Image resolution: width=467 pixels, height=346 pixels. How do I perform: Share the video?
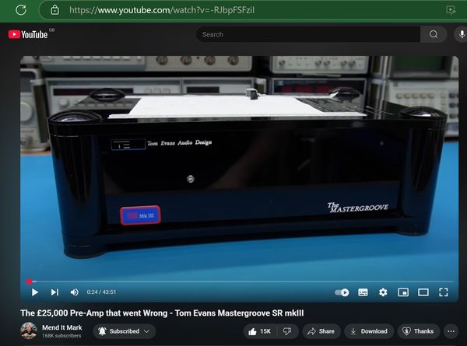[321, 331]
